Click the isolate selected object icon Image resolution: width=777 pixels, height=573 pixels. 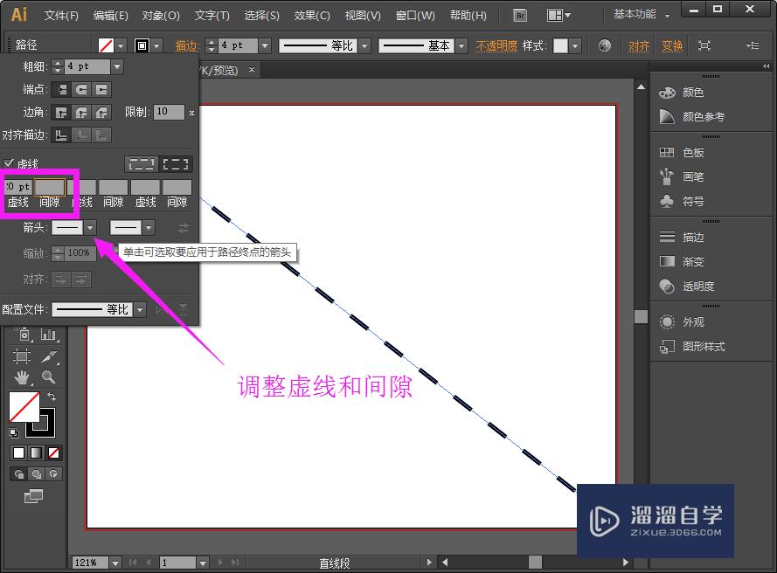[x=704, y=46]
